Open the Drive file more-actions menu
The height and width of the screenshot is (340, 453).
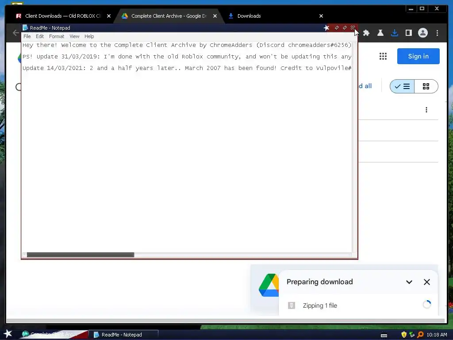pyautogui.click(x=426, y=110)
